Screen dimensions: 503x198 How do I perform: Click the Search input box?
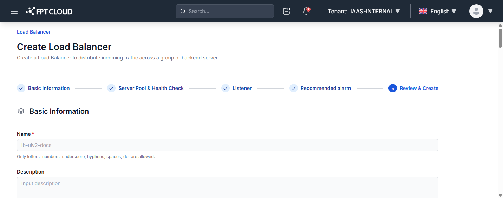(225, 11)
